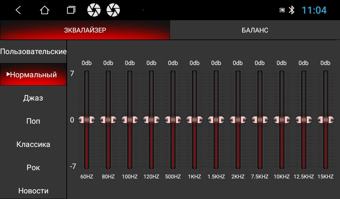340x199 pixels.
Task: Tap the second aperture shutter icon
Action: pyautogui.click(x=113, y=10)
